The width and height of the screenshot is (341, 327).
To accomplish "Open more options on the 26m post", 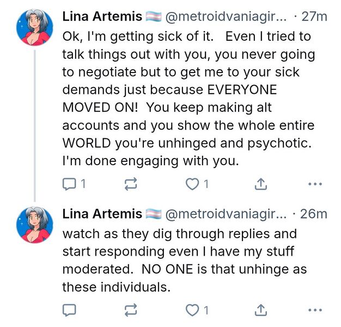I will coord(315,311).
